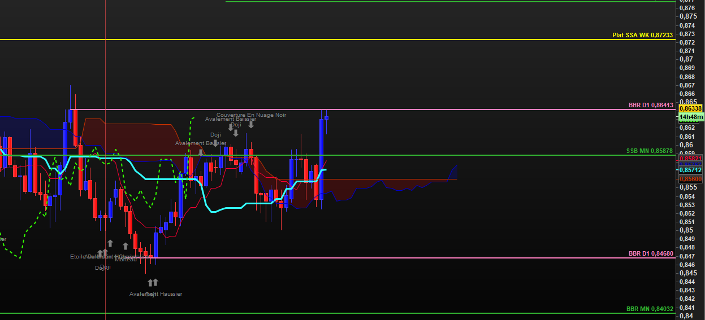Click the Marteau pattern label

[126, 260]
